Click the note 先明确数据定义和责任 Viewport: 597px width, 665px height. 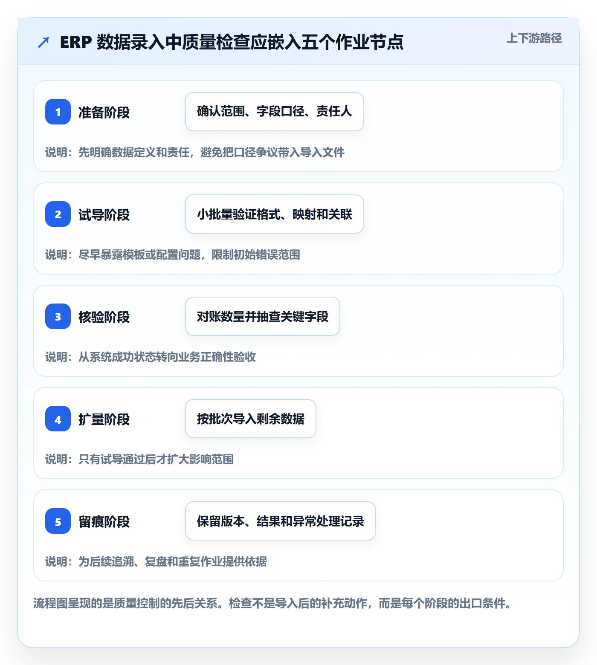point(195,152)
